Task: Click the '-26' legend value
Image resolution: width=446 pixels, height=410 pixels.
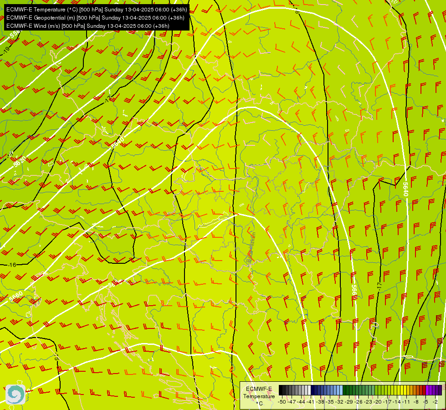Action: pyautogui.click(x=359, y=402)
